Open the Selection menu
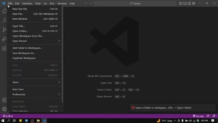 click(x=27, y=3)
